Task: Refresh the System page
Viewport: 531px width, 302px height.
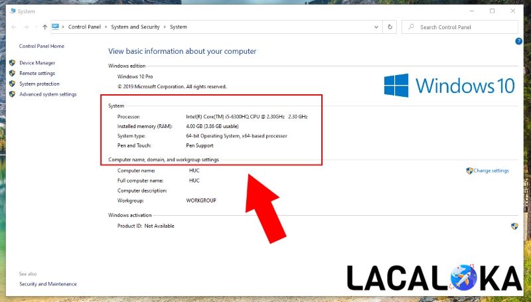Action: 390,27
